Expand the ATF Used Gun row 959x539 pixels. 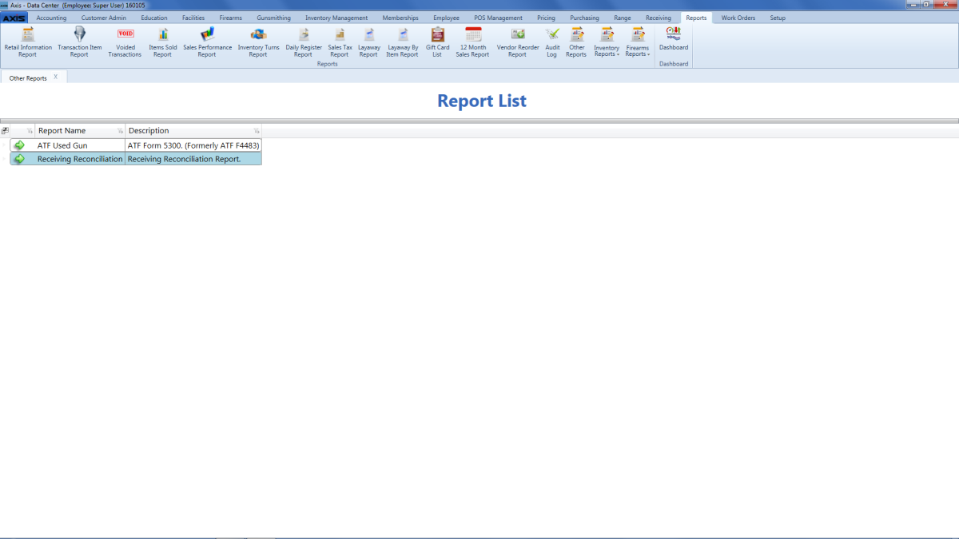coord(5,145)
